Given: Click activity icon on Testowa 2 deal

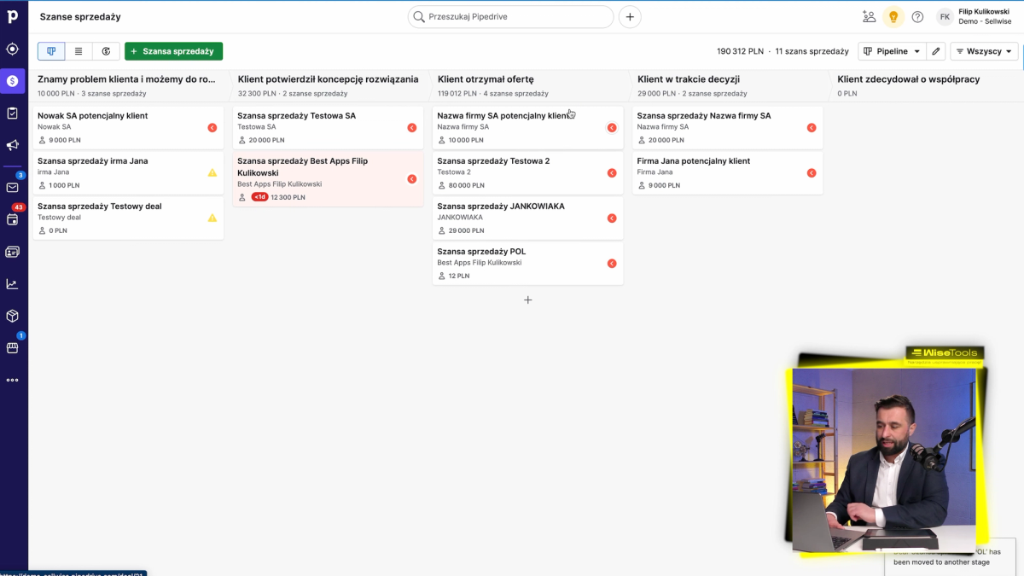Looking at the screenshot, I should [x=612, y=172].
